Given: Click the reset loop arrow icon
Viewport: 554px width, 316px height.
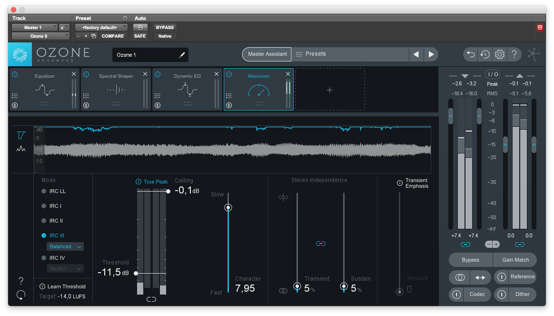Looking at the screenshot, I should click(21, 295).
